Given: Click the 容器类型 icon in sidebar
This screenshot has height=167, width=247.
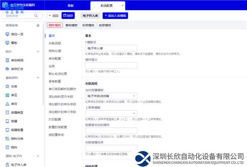Looking at the screenshot, I should tap(7, 113).
